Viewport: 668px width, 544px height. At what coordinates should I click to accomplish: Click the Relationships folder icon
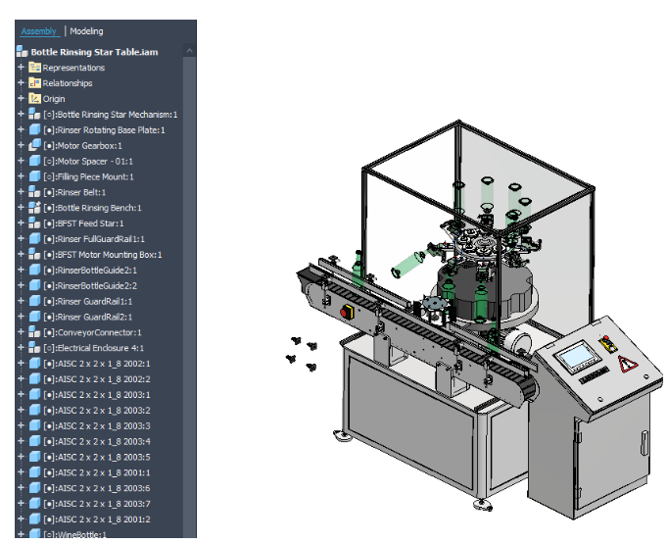point(34,83)
